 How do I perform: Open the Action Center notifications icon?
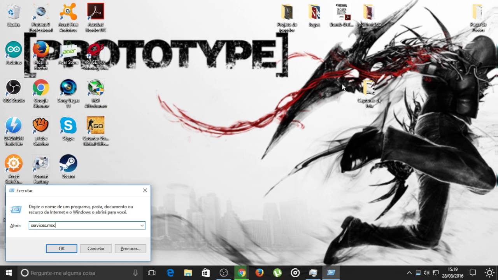coord(473,273)
